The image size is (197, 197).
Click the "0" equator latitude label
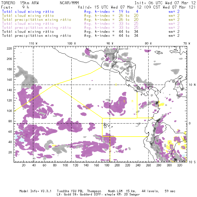coord(190,123)
